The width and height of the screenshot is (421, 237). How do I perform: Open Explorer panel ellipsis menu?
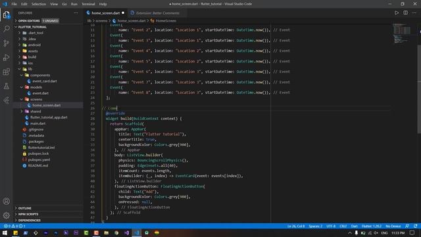pyautogui.click(x=76, y=13)
